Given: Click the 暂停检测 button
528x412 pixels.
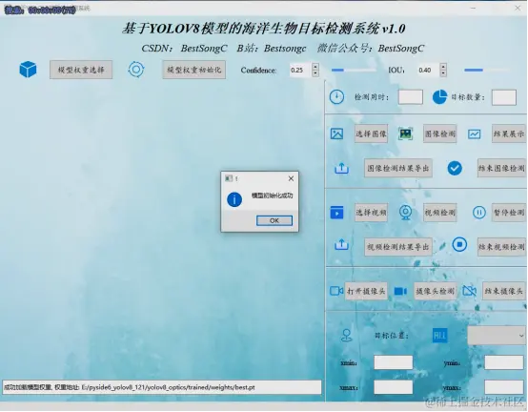Looking at the screenshot, I should click(509, 213).
